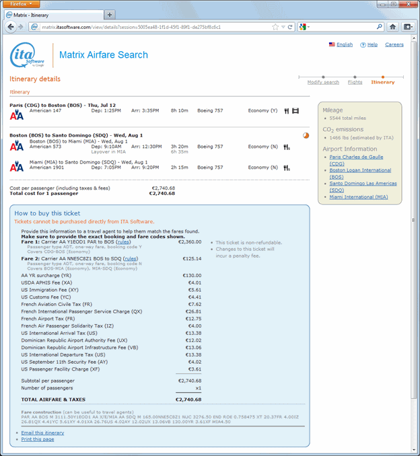
Task: Open rules link for Fare 1
Action: (x=123, y=241)
